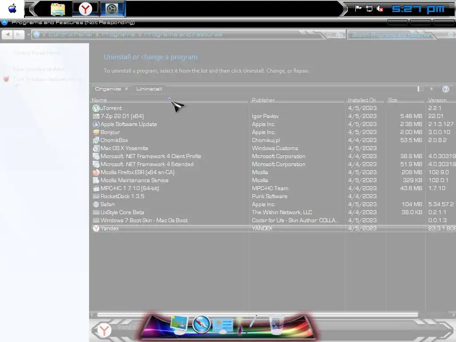Click the 208 MB size cell
456x342 pixels.
(411, 172)
